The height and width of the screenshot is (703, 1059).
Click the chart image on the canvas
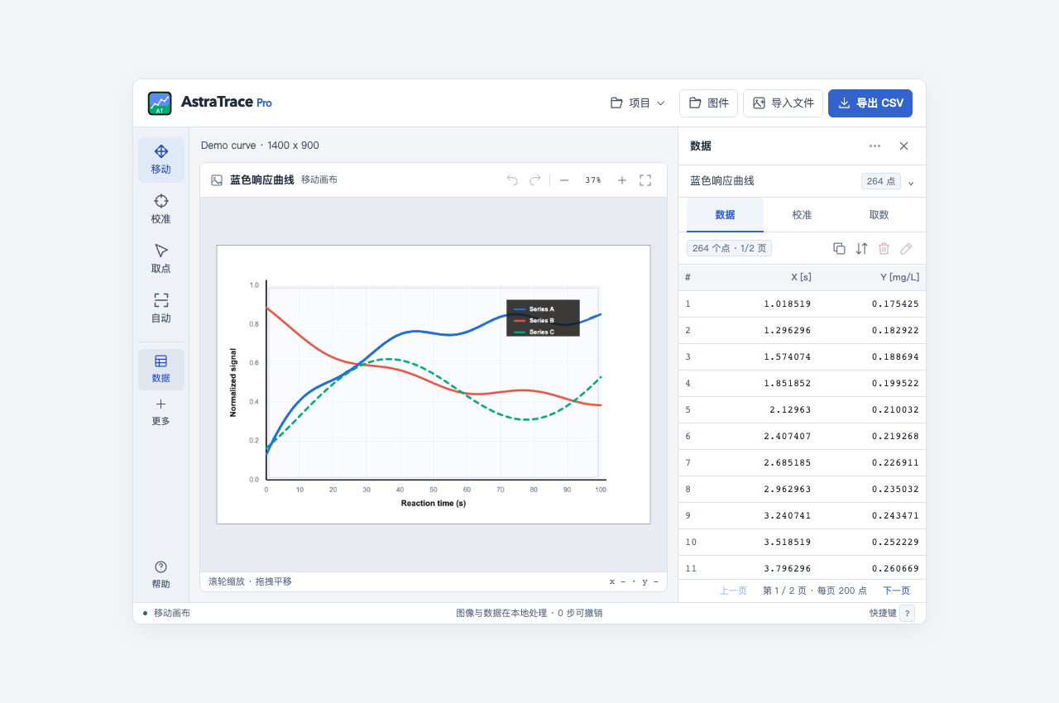coord(434,385)
